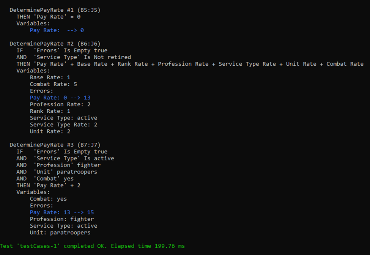Click the long THEN formula summing all rates

tap(190, 64)
